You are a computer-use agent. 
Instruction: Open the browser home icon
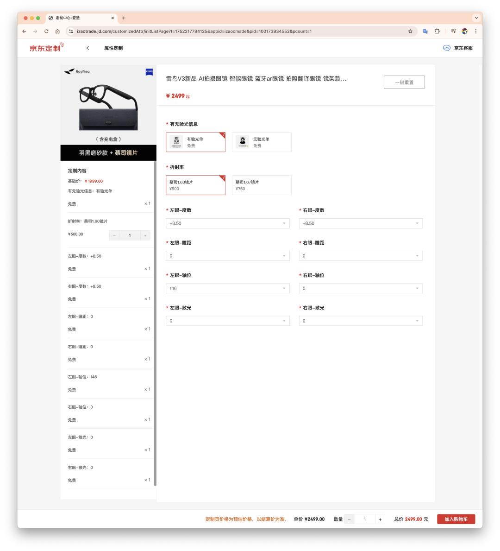tap(57, 31)
